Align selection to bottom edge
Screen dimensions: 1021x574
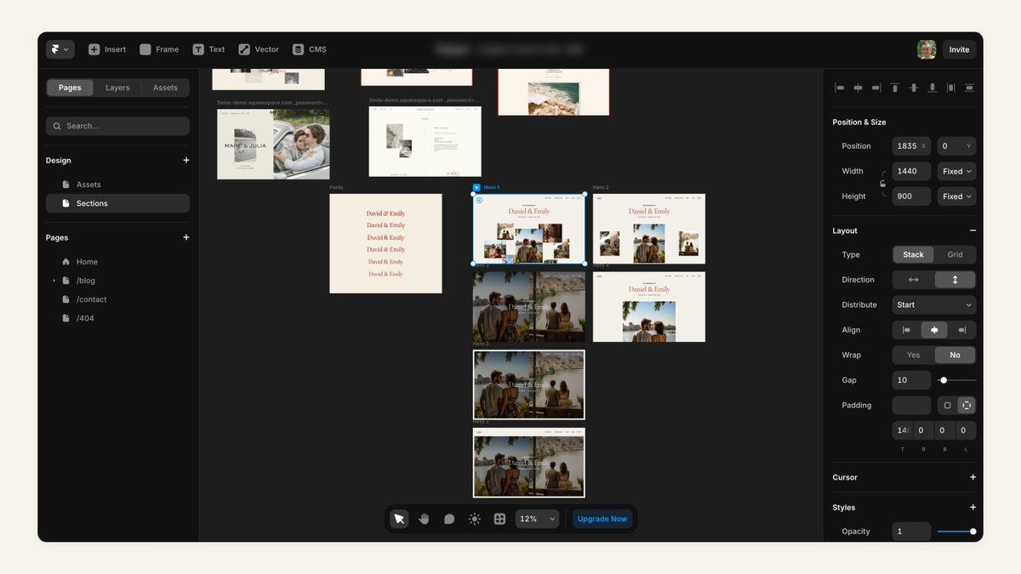click(933, 88)
